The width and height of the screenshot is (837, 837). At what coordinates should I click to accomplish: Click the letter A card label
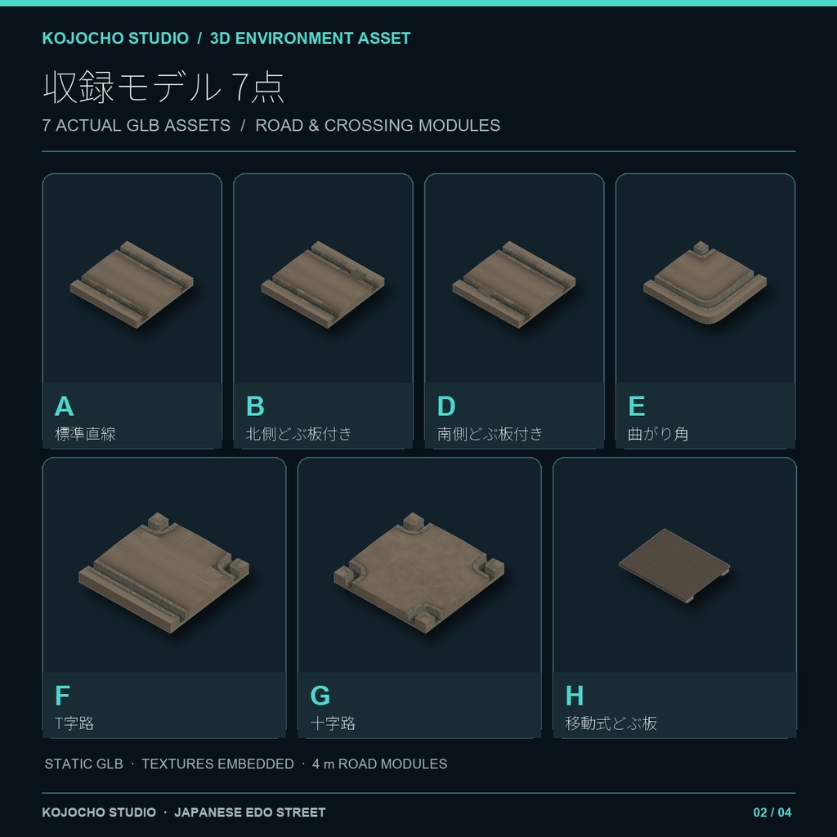click(x=64, y=406)
